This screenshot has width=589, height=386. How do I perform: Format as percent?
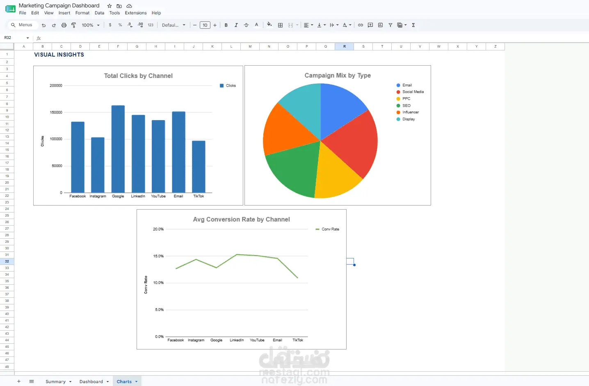tap(120, 25)
